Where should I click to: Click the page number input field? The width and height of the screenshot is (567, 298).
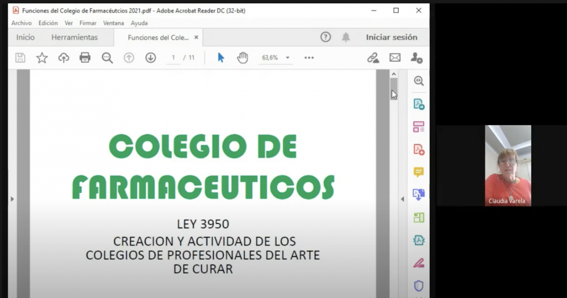pos(173,58)
